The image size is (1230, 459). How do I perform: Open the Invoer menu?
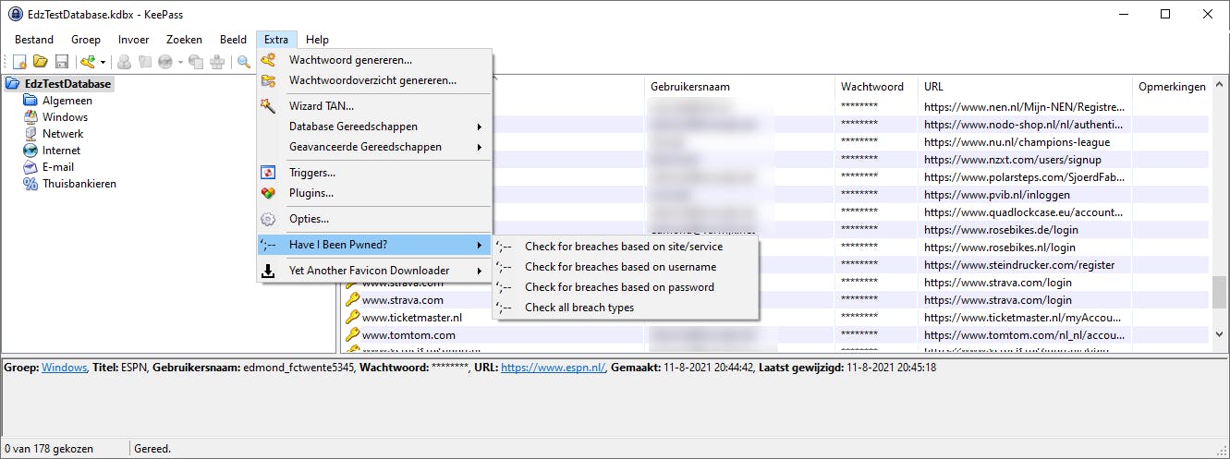134,40
